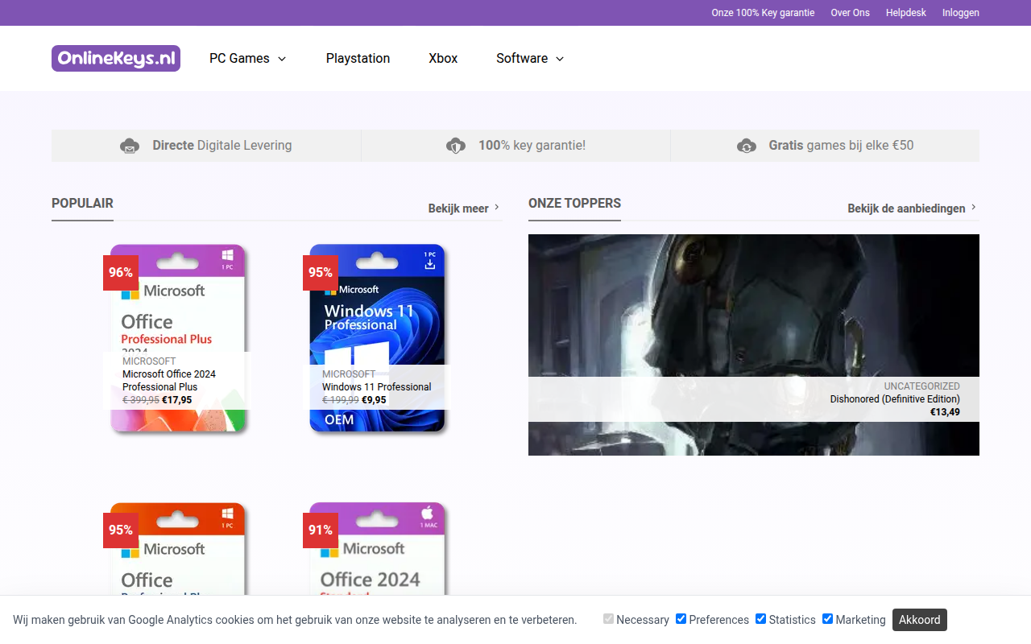
Task: Click the POPULAIR section heading
Action: tap(82, 204)
